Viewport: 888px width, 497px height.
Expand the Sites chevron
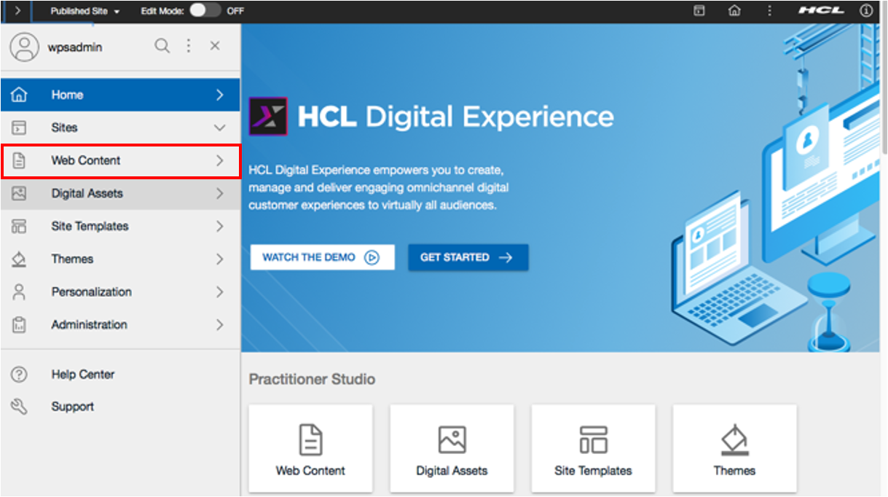[x=219, y=128]
